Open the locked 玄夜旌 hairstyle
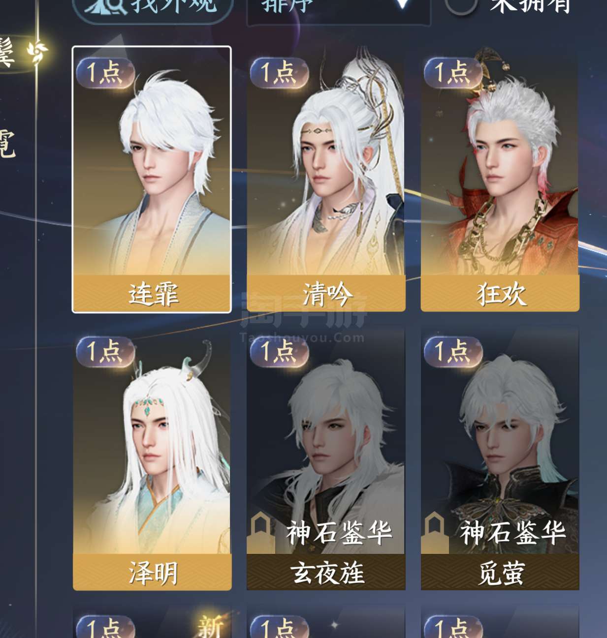This screenshot has height=638, width=607. click(326, 459)
